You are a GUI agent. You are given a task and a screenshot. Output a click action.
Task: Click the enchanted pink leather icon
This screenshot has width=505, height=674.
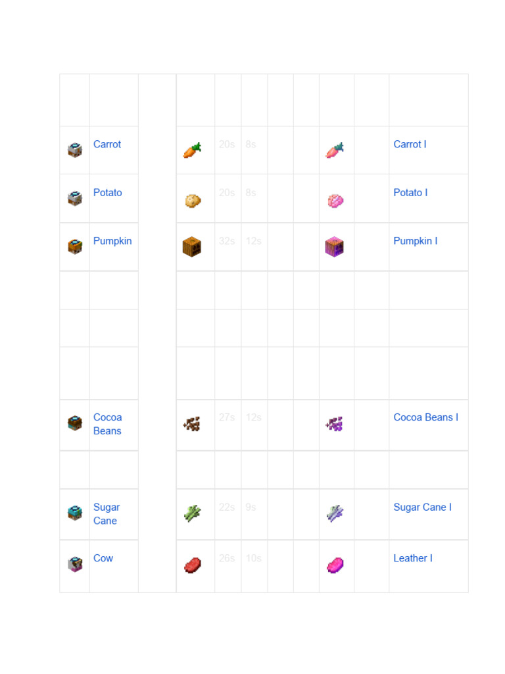[x=335, y=565]
